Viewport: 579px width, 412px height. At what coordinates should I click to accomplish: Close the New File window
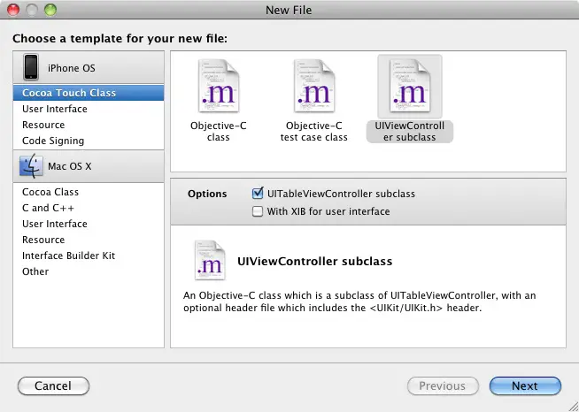pyautogui.click(x=13, y=10)
